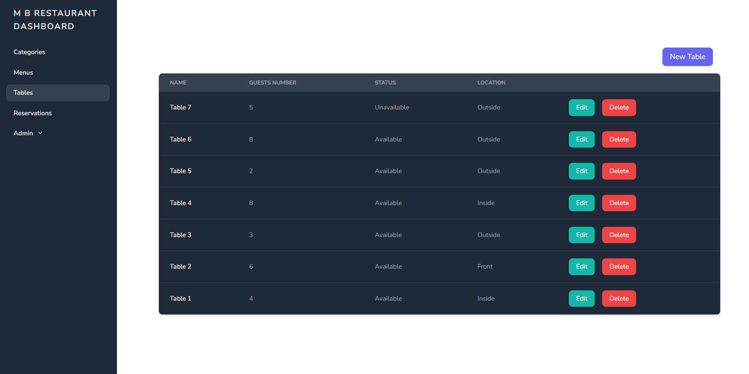Select the 'Table 7' name cell

[181, 107]
